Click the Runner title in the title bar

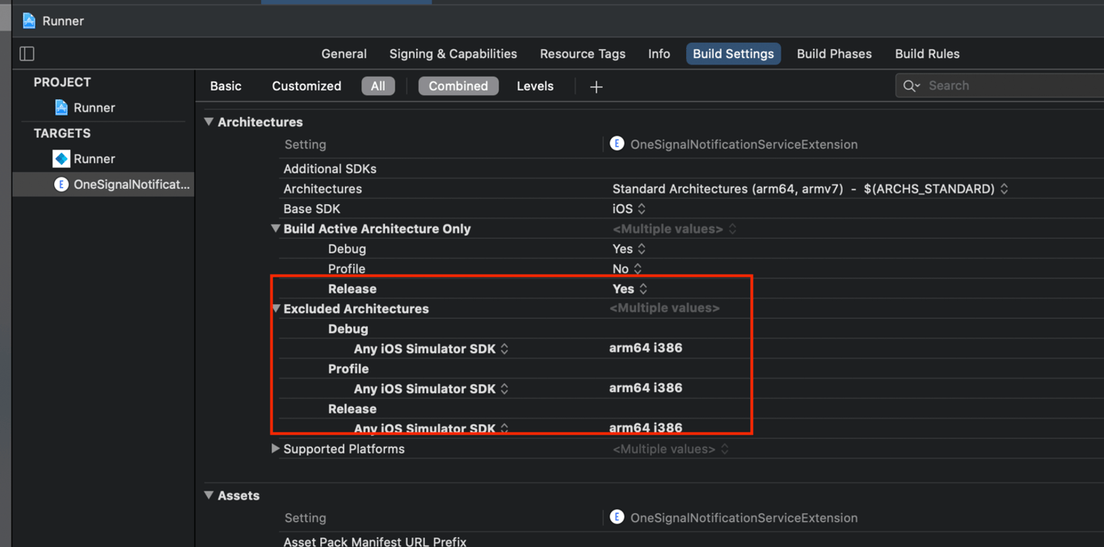coord(63,21)
